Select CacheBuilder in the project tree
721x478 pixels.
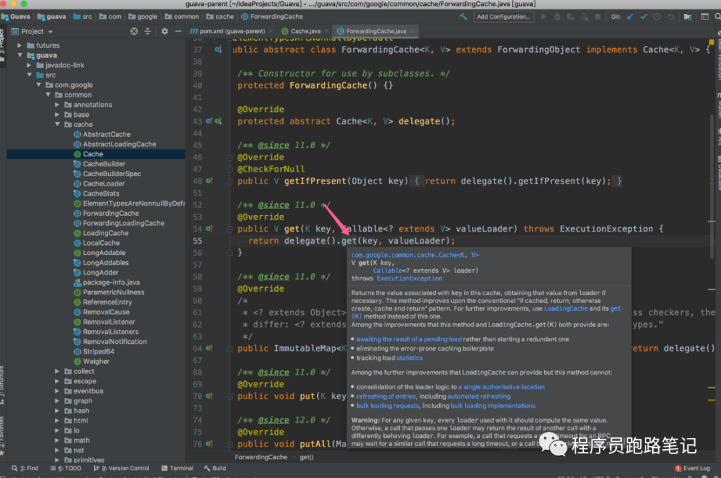click(103, 164)
